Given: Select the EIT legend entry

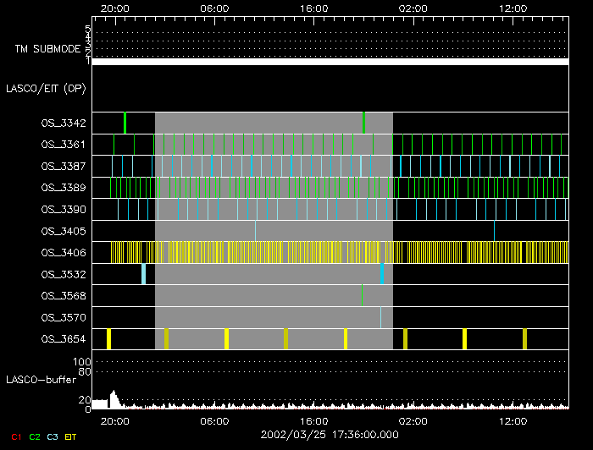Looking at the screenshot, I should pos(71,436).
